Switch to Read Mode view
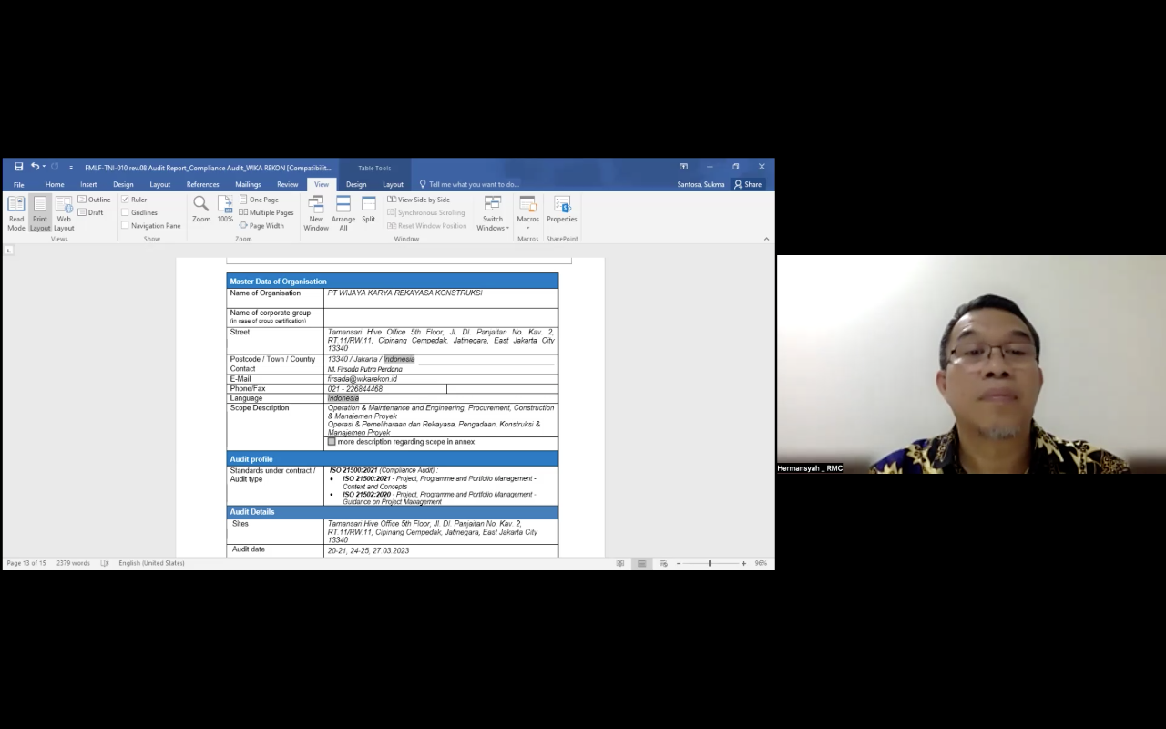This screenshot has width=1166, height=729. click(16, 215)
